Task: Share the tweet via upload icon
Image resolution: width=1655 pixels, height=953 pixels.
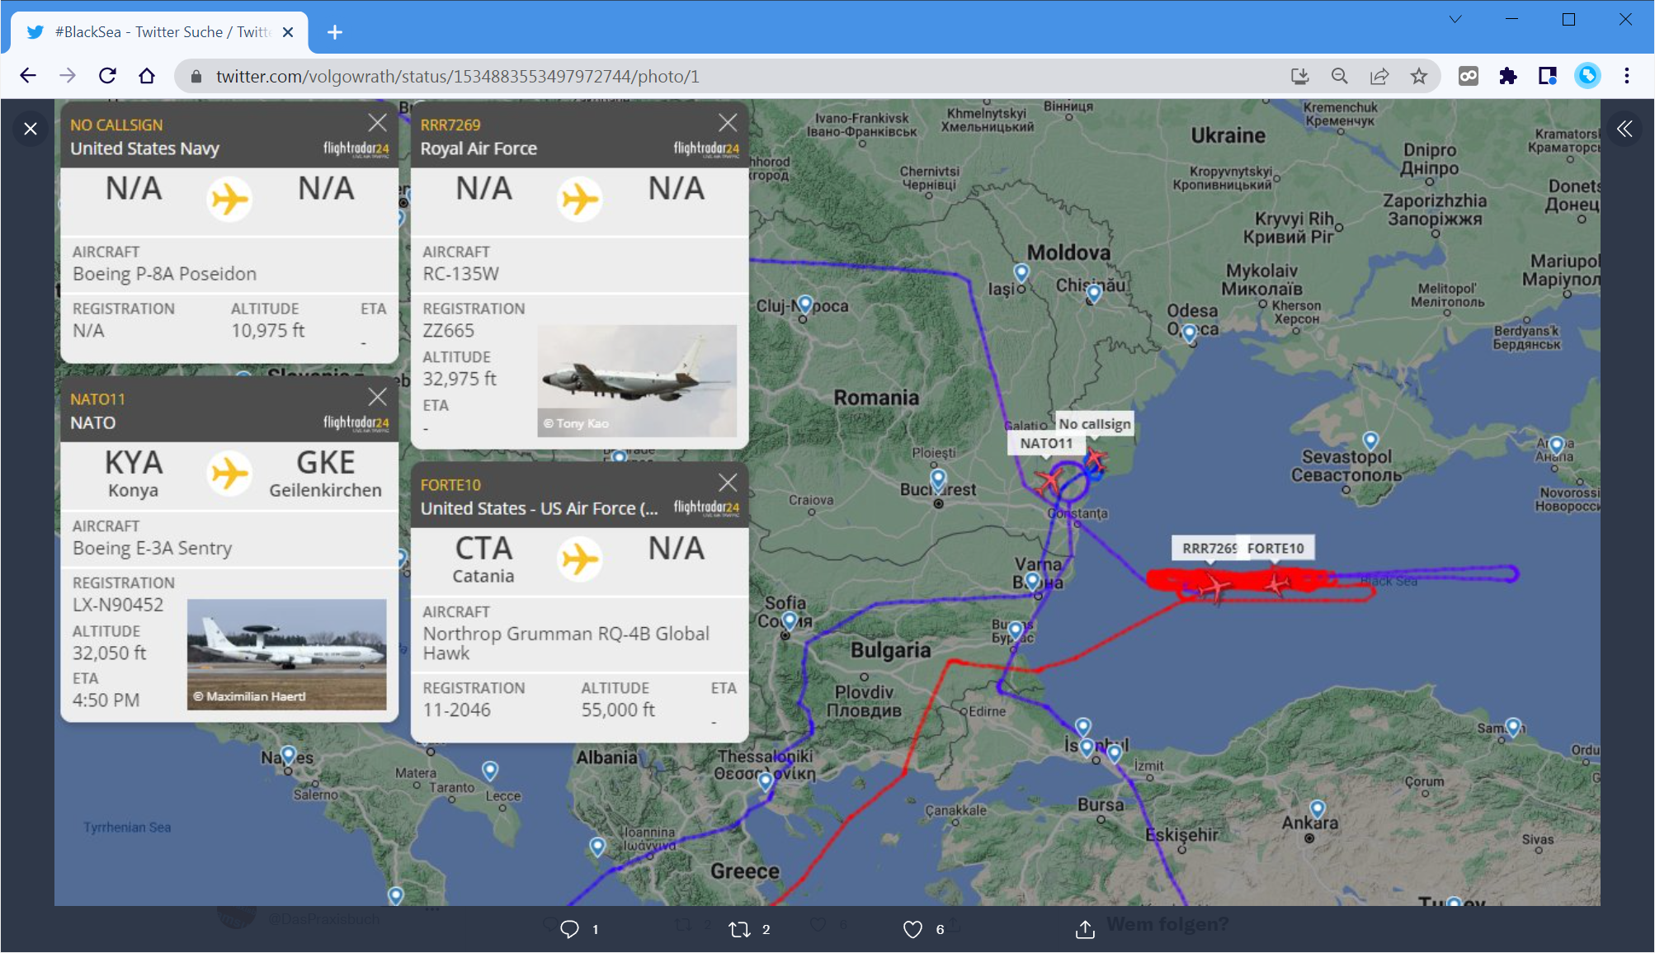Action: 1085,929
